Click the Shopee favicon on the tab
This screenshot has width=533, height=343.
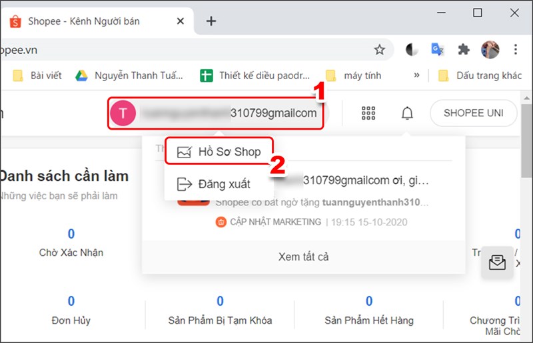point(15,21)
